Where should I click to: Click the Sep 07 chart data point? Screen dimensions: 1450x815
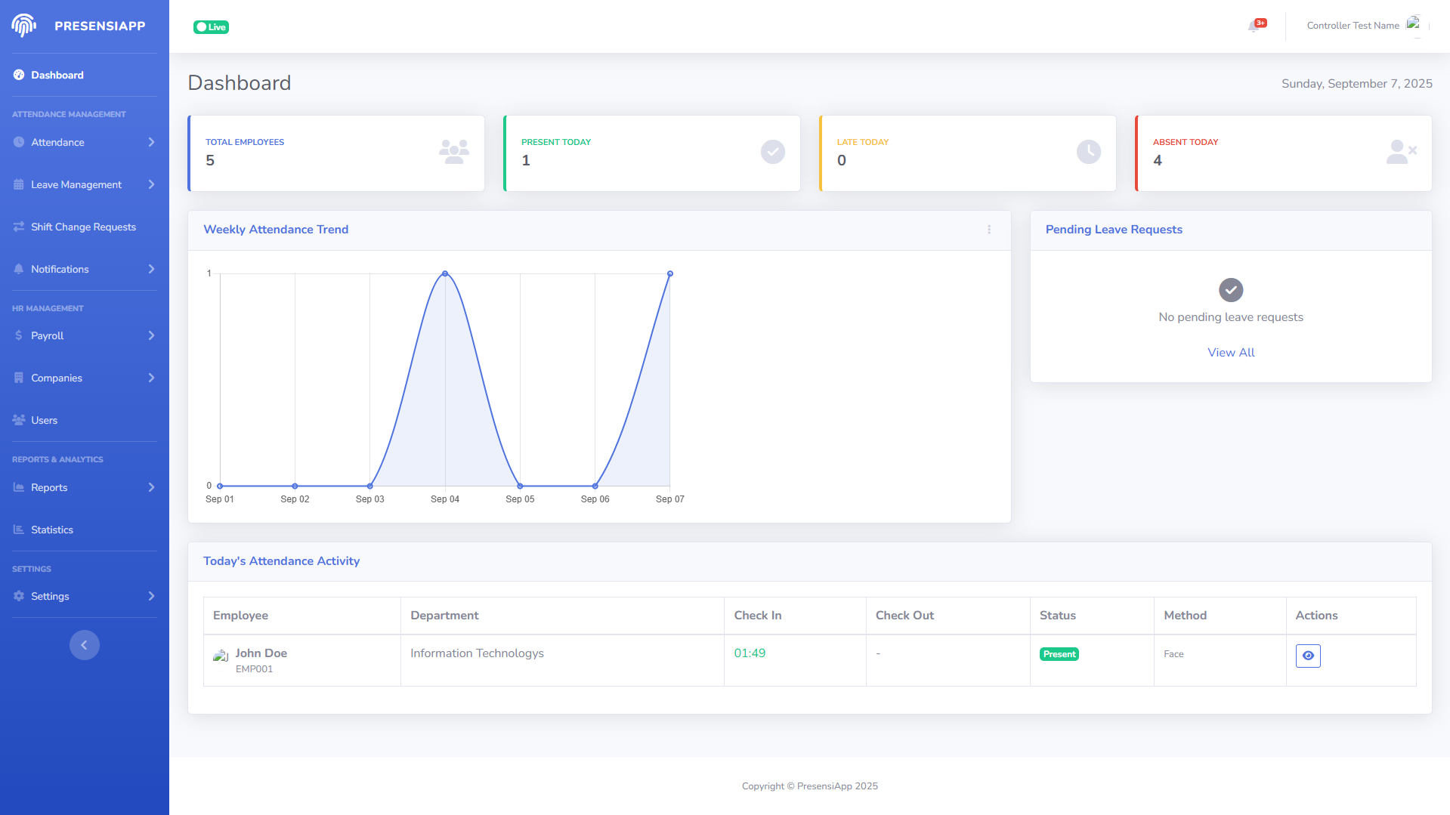point(669,273)
